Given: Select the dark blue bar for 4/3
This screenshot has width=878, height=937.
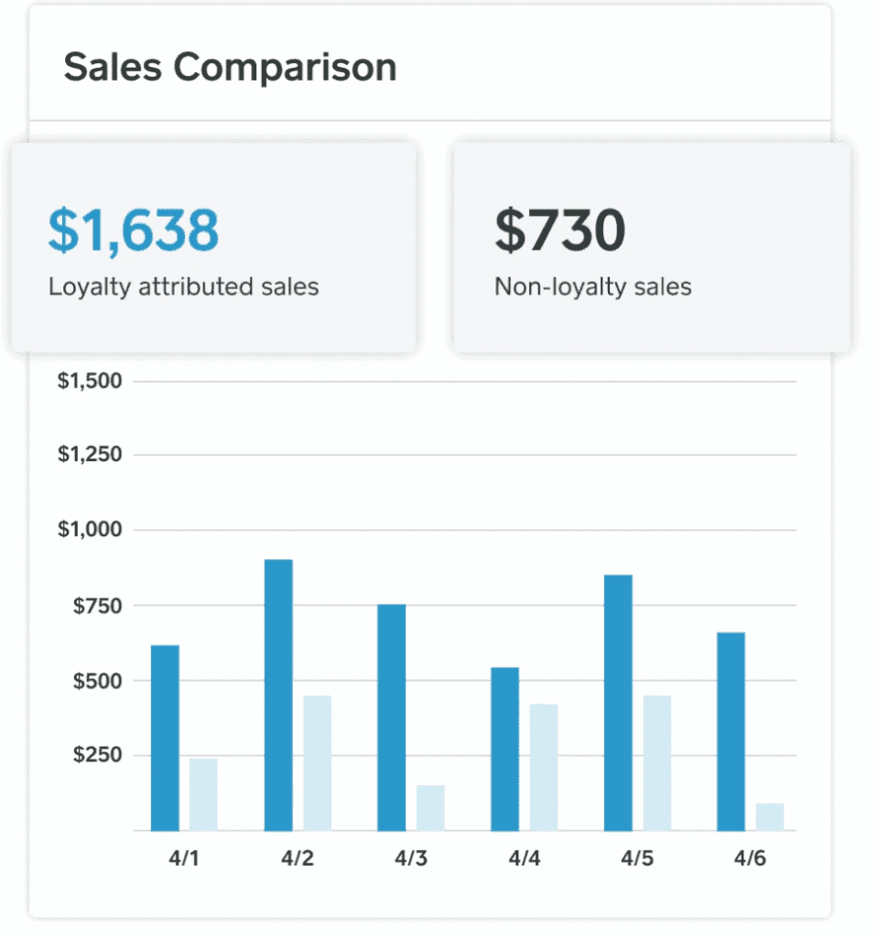Looking at the screenshot, I should coord(391,716).
